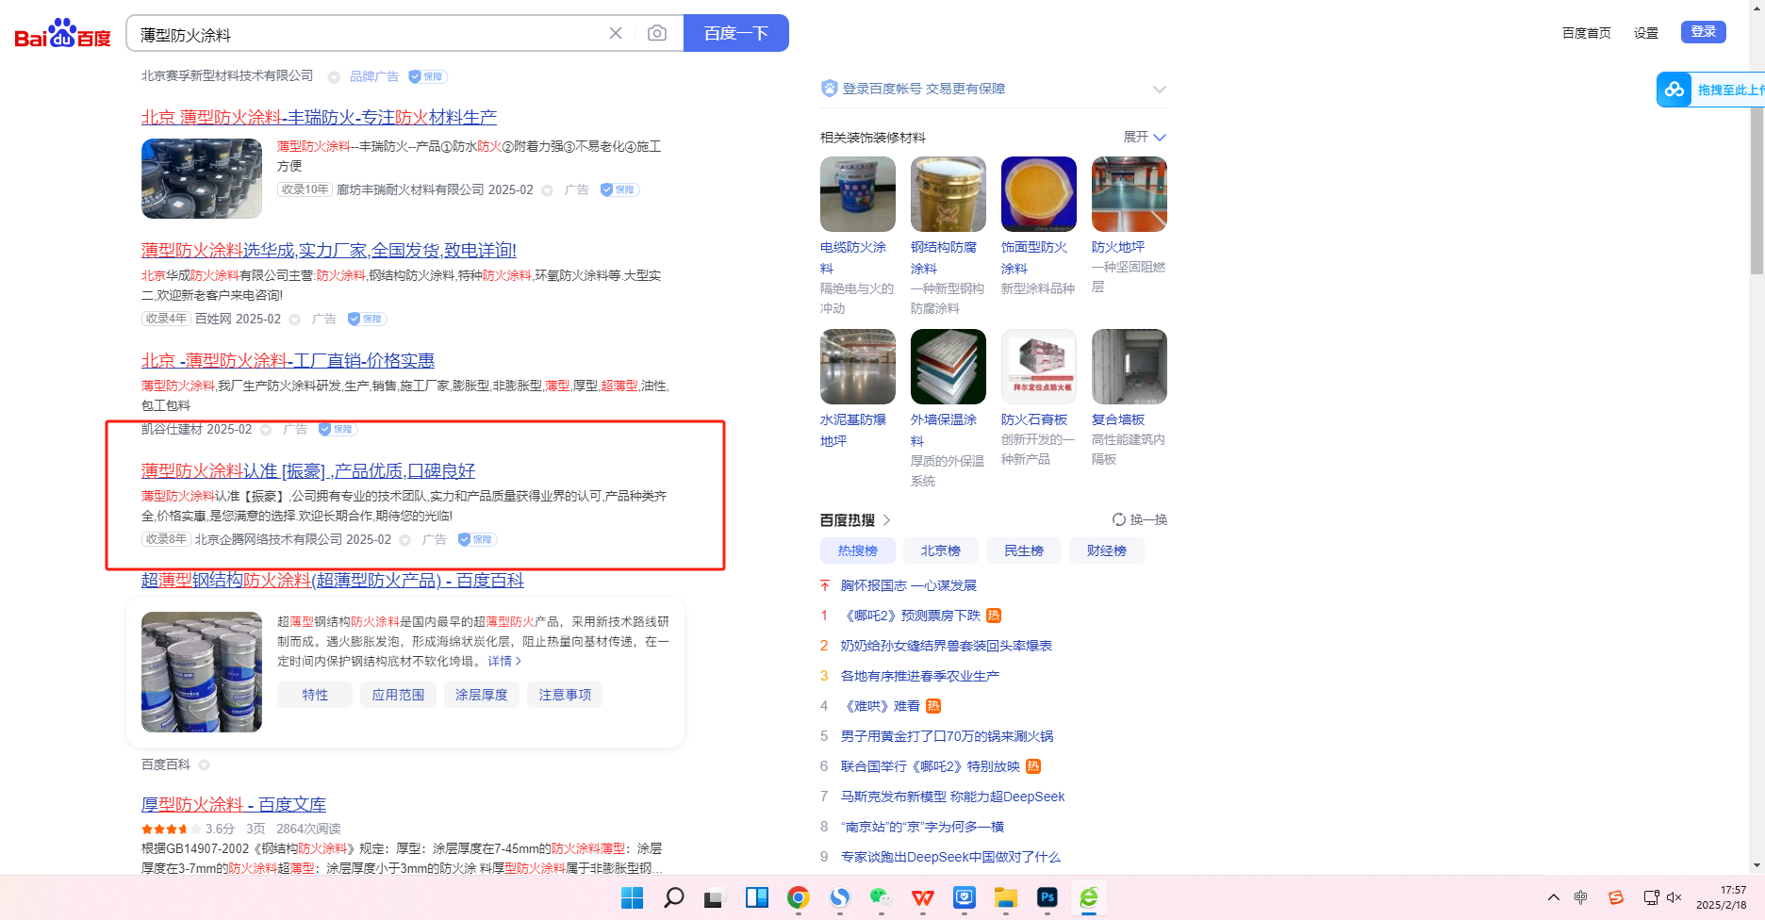The width and height of the screenshot is (1765, 920).
Task: Open Task View on the taskbar
Action: [714, 898]
